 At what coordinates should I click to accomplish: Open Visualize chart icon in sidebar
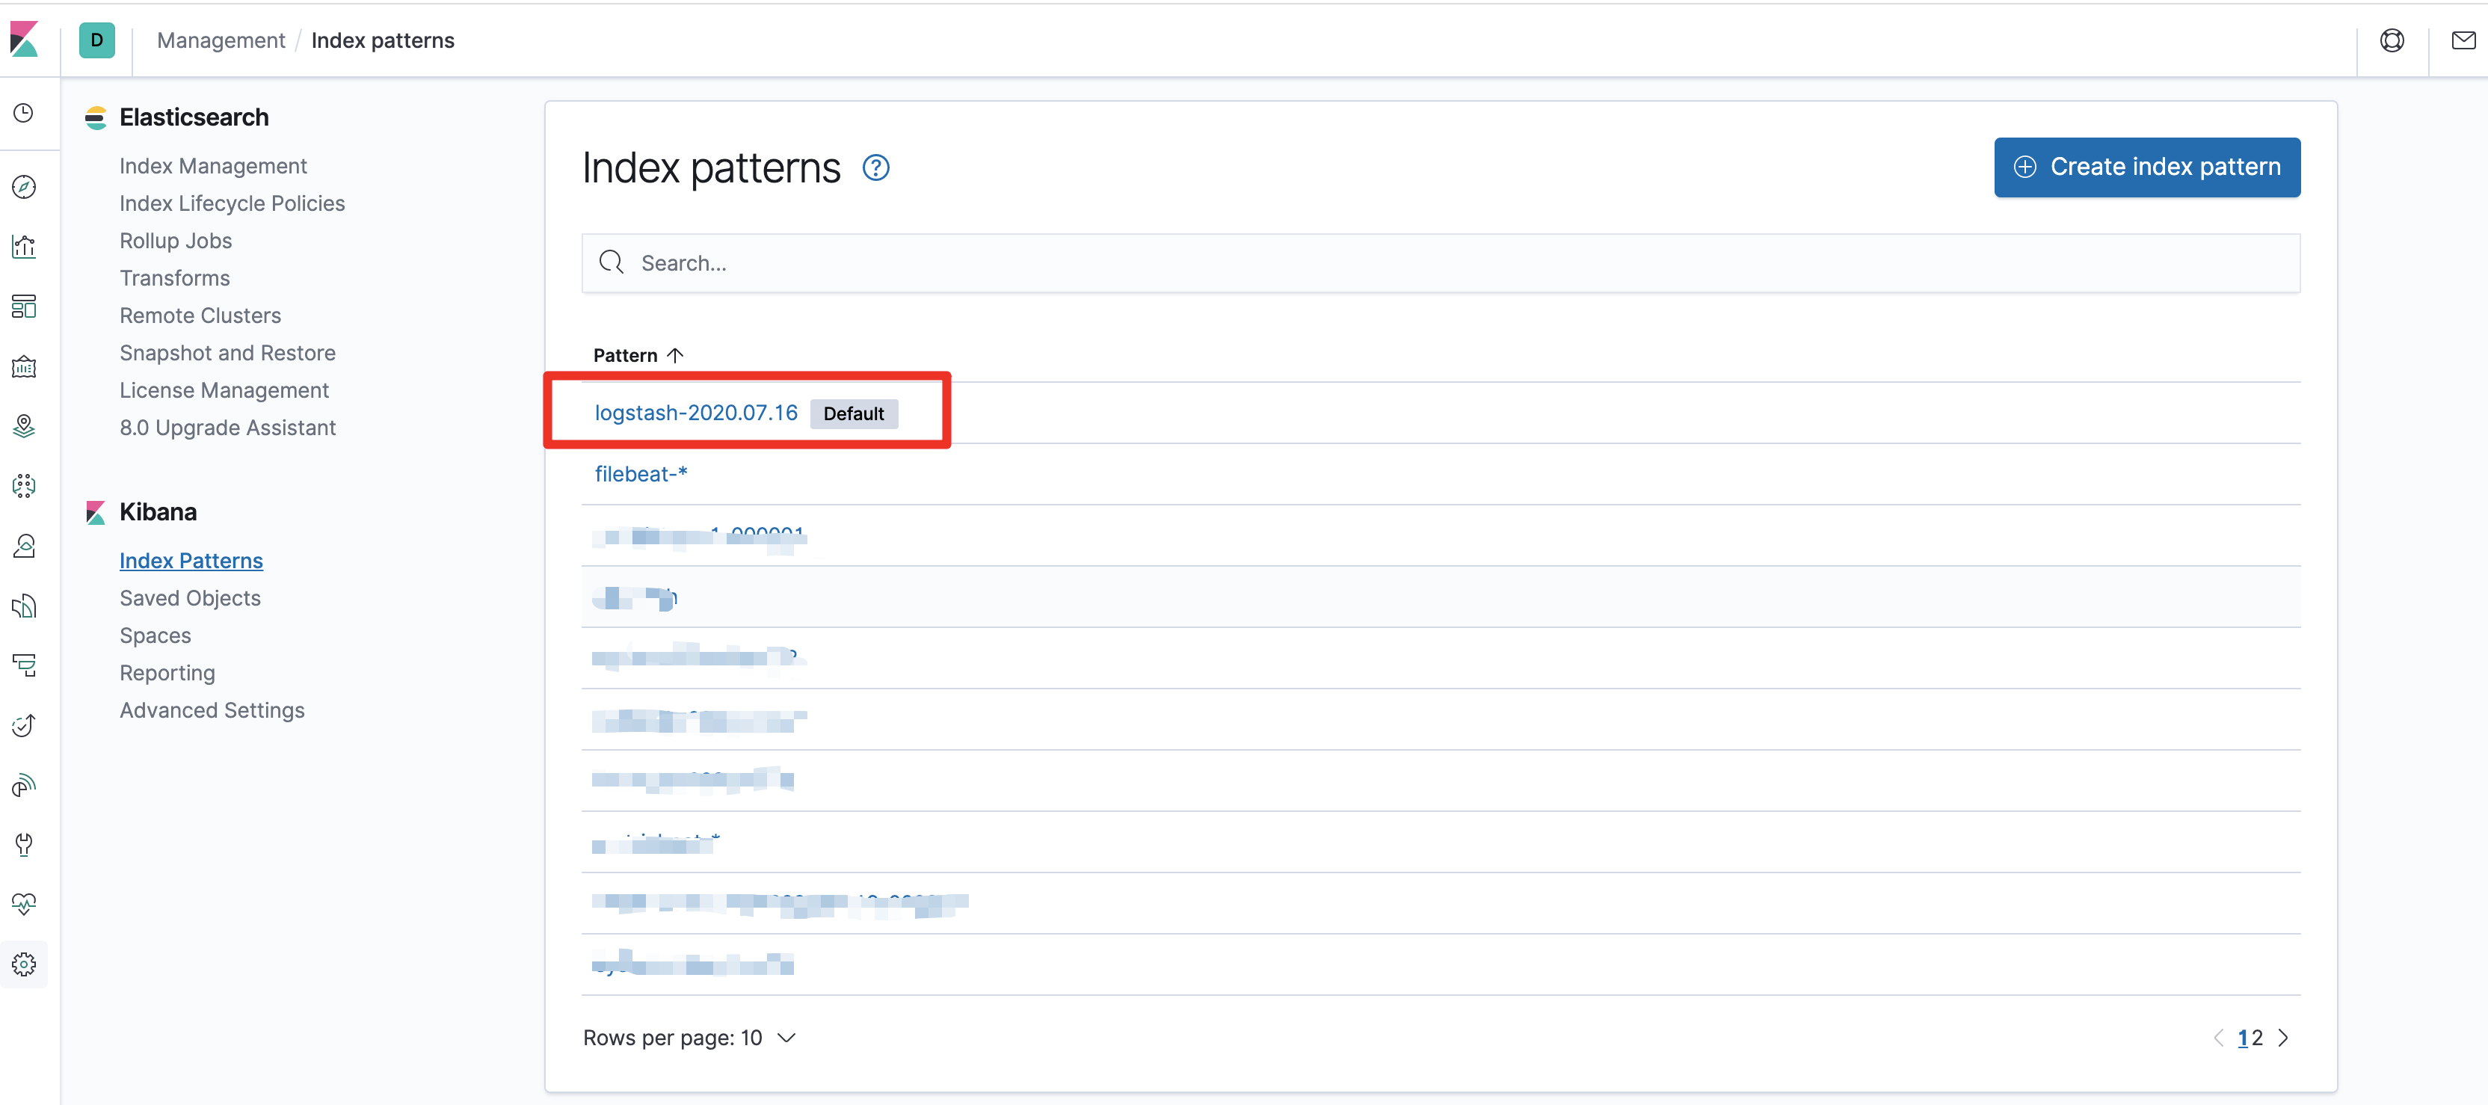(24, 246)
